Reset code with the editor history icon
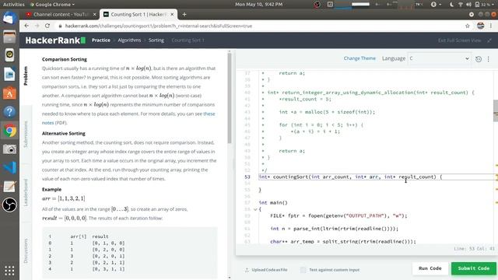The height and width of the screenshot is (280, 498). pos(479,59)
